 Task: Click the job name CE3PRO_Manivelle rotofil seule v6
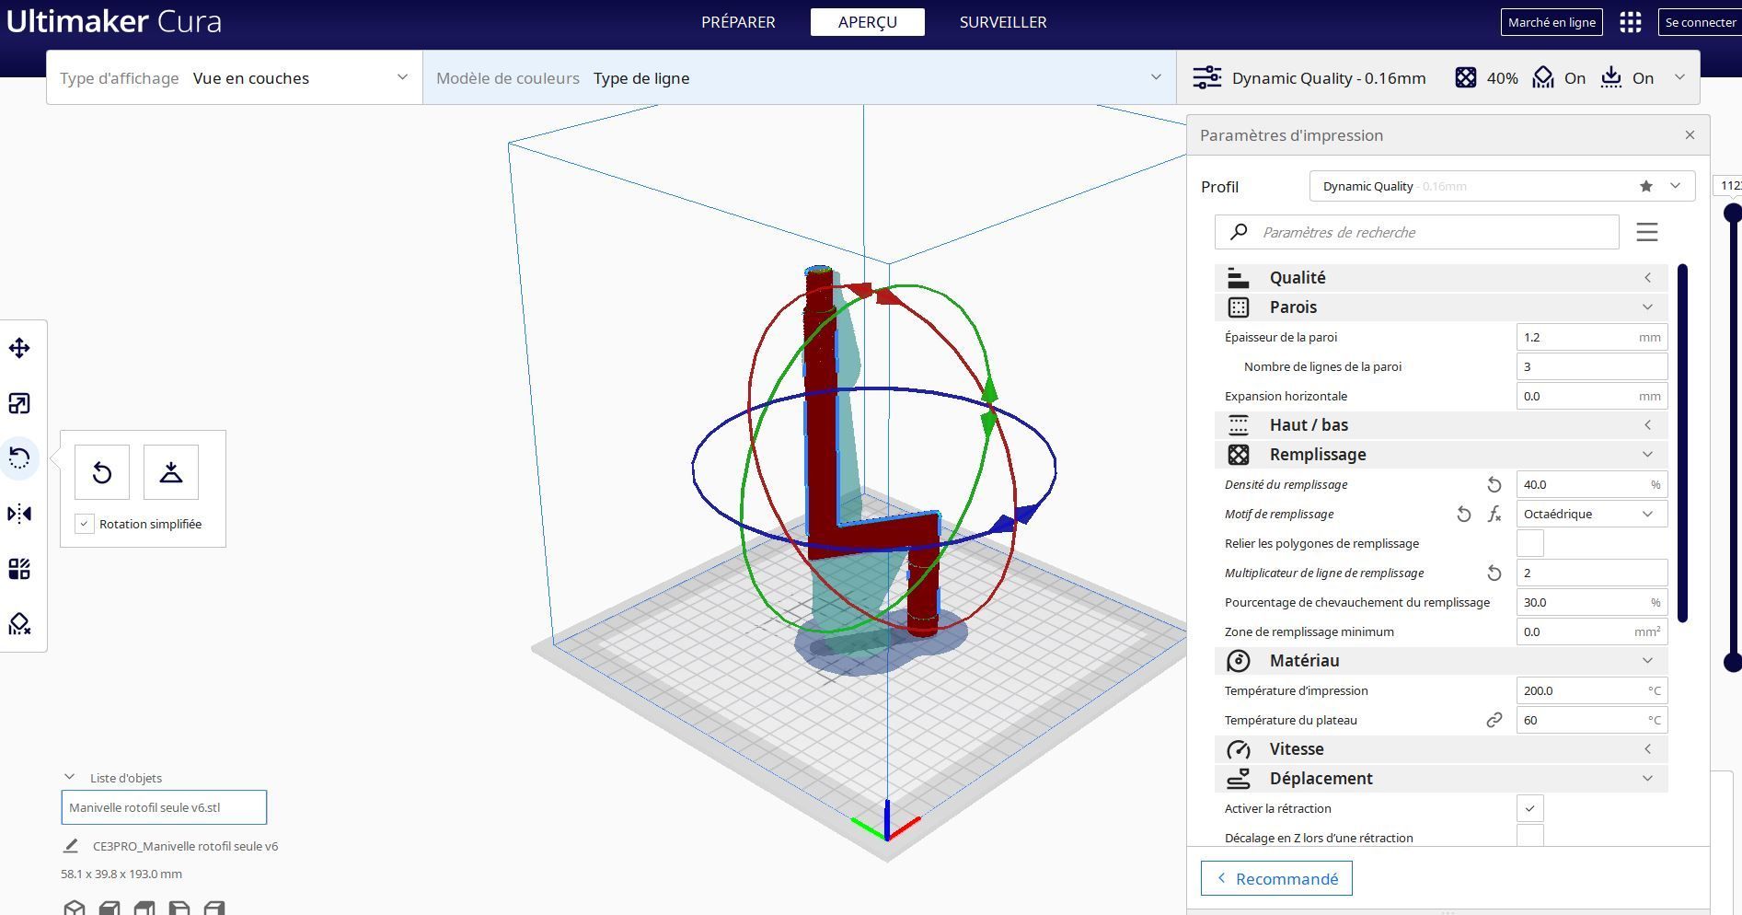click(x=185, y=846)
